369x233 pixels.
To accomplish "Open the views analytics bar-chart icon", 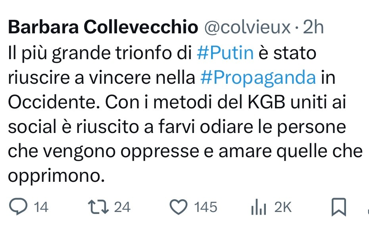I will [258, 207].
